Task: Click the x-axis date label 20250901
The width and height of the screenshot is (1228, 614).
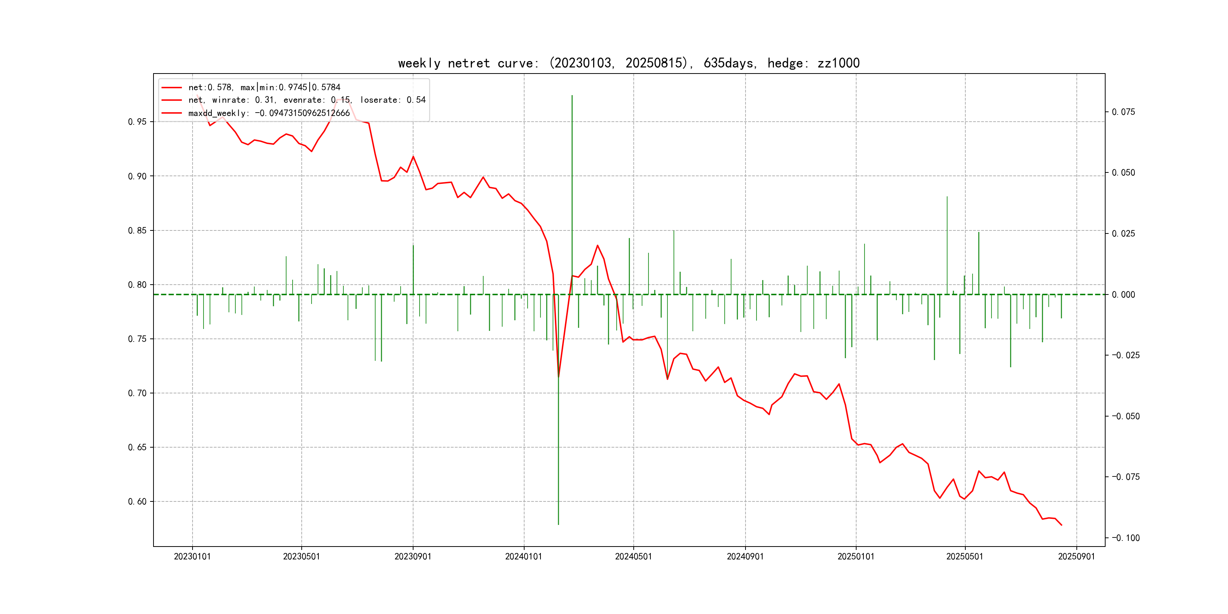Action: coord(1076,557)
